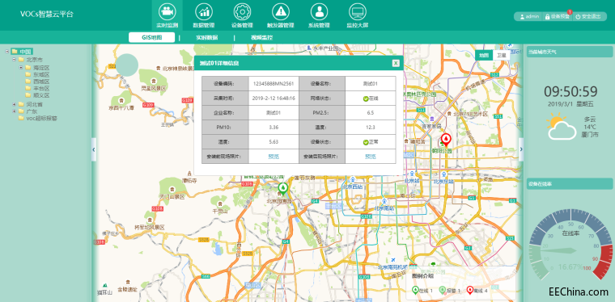Switch to the 视频监控 tab
Screen dimensions: 615x302
tap(261, 38)
